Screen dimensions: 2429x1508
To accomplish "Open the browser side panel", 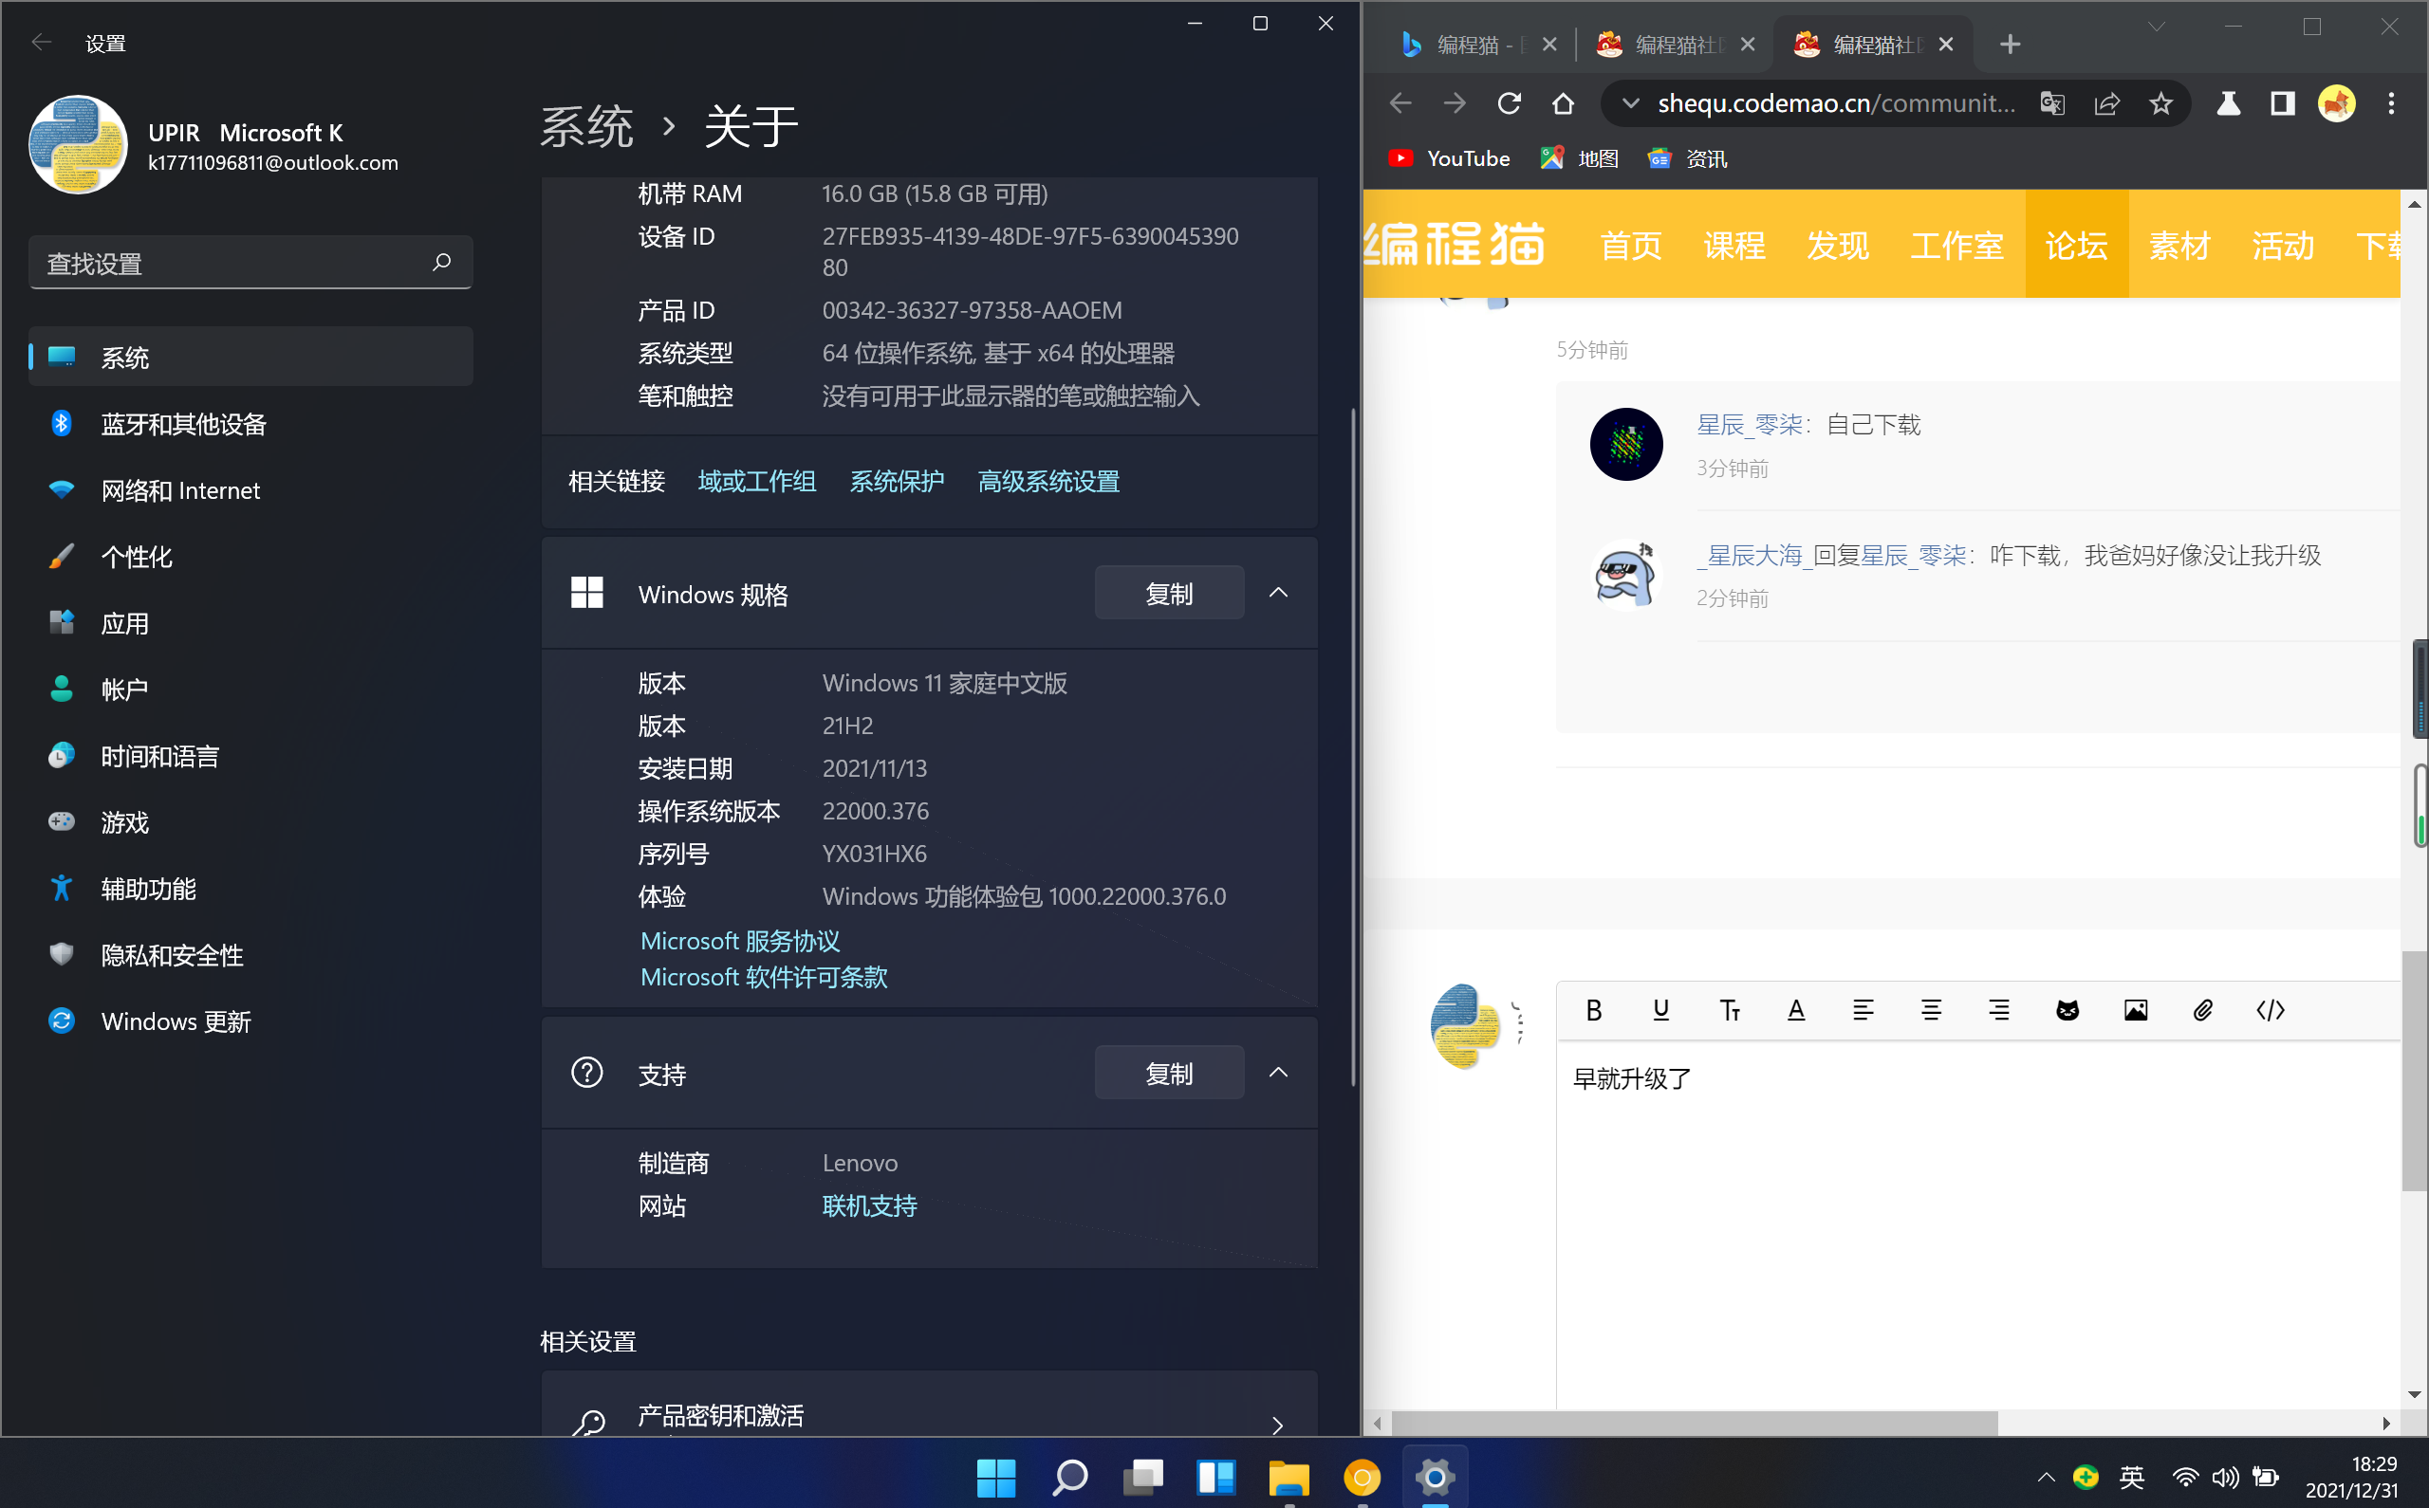I will pos(2282,102).
